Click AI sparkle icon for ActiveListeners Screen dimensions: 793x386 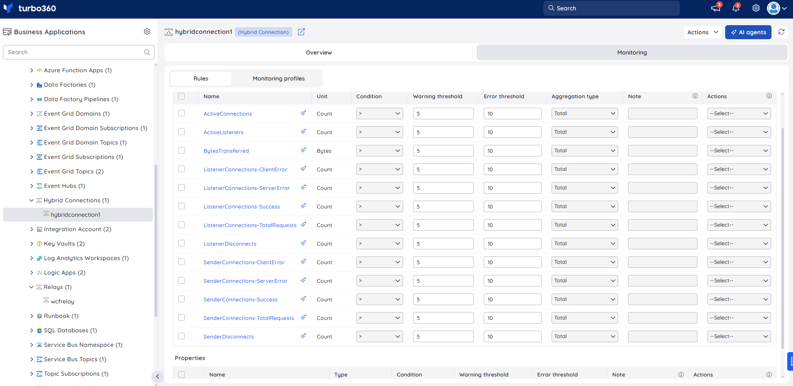tap(303, 132)
